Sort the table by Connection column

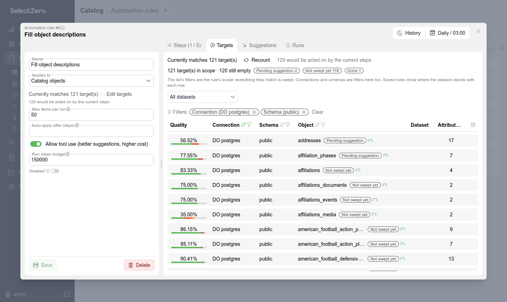coord(244,125)
